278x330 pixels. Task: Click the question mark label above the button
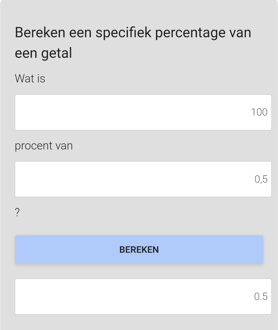(x=17, y=213)
